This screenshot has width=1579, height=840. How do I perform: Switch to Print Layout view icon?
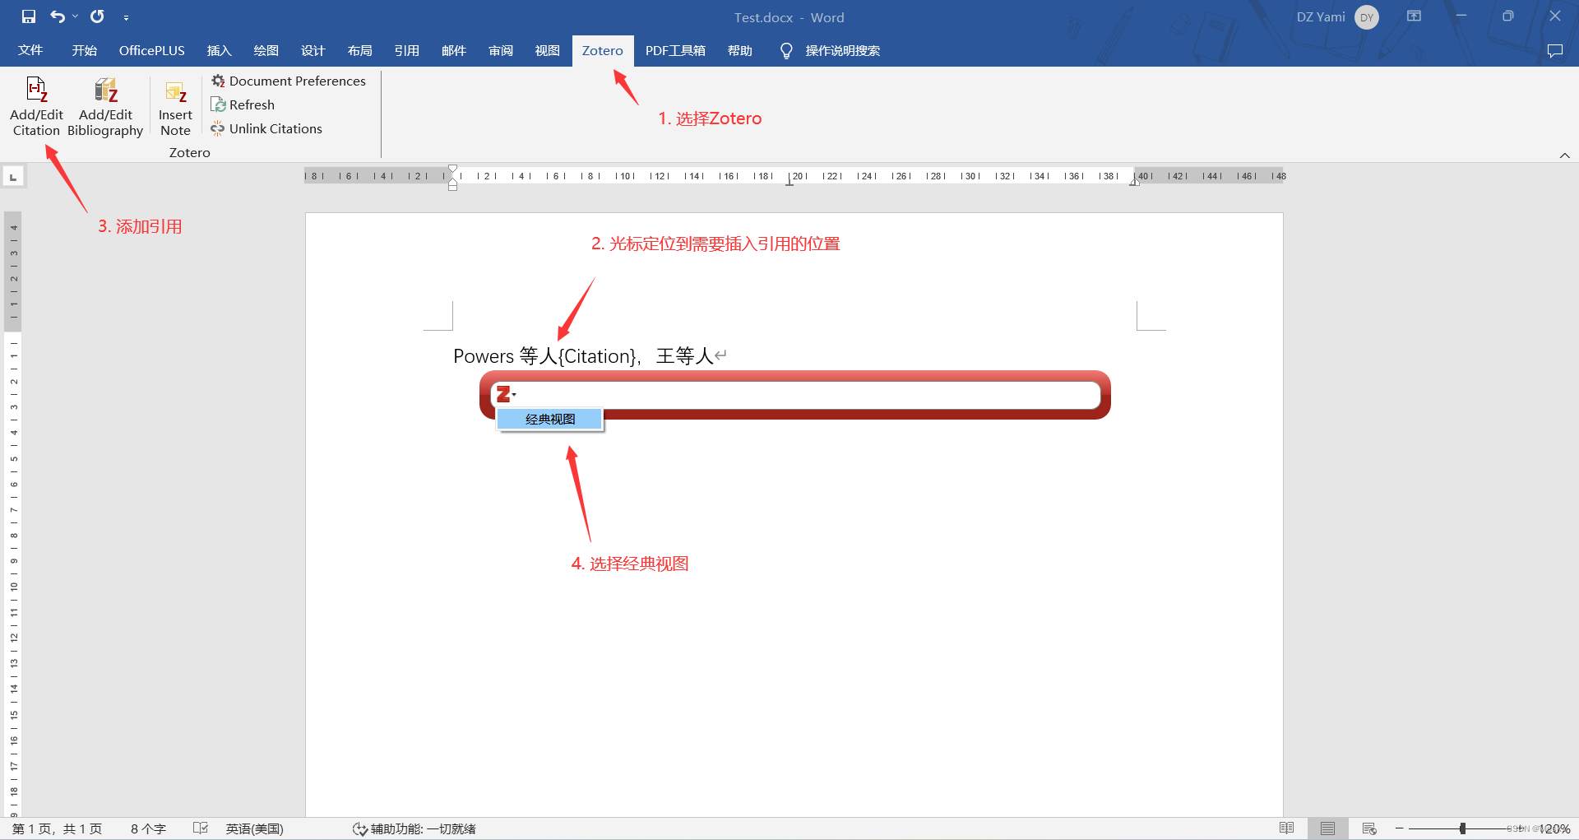pyautogui.click(x=1327, y=828)
